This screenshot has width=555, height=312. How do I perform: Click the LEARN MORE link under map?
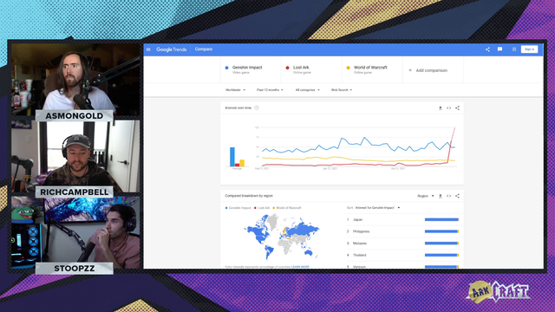click(300, 267)
